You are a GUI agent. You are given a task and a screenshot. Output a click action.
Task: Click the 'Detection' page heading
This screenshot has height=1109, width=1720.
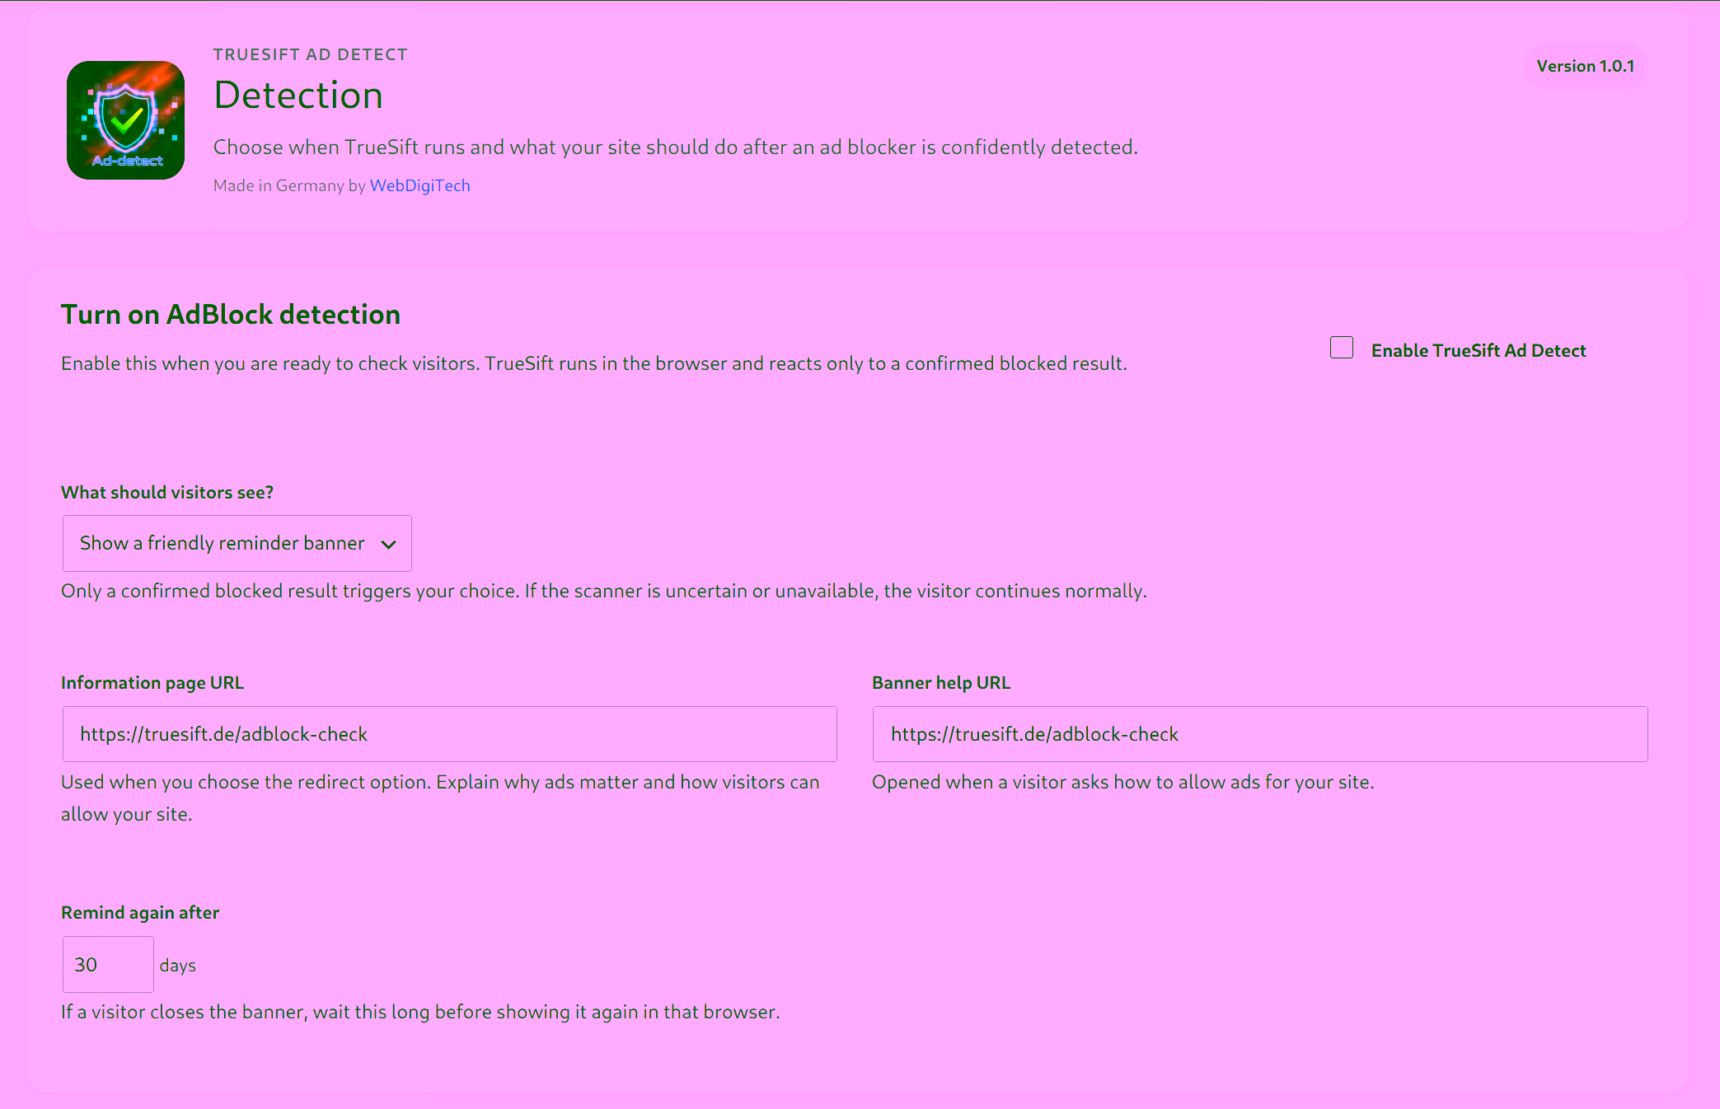tap(298, 95)
